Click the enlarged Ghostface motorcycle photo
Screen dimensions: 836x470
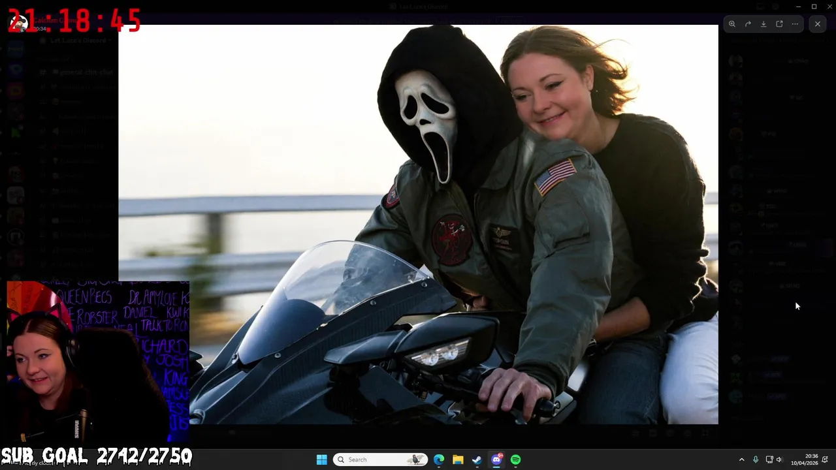click(418, 225)
